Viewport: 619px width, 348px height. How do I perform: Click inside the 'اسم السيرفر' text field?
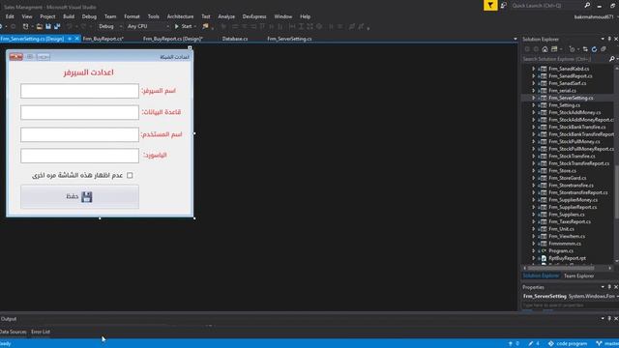point(79,91)
